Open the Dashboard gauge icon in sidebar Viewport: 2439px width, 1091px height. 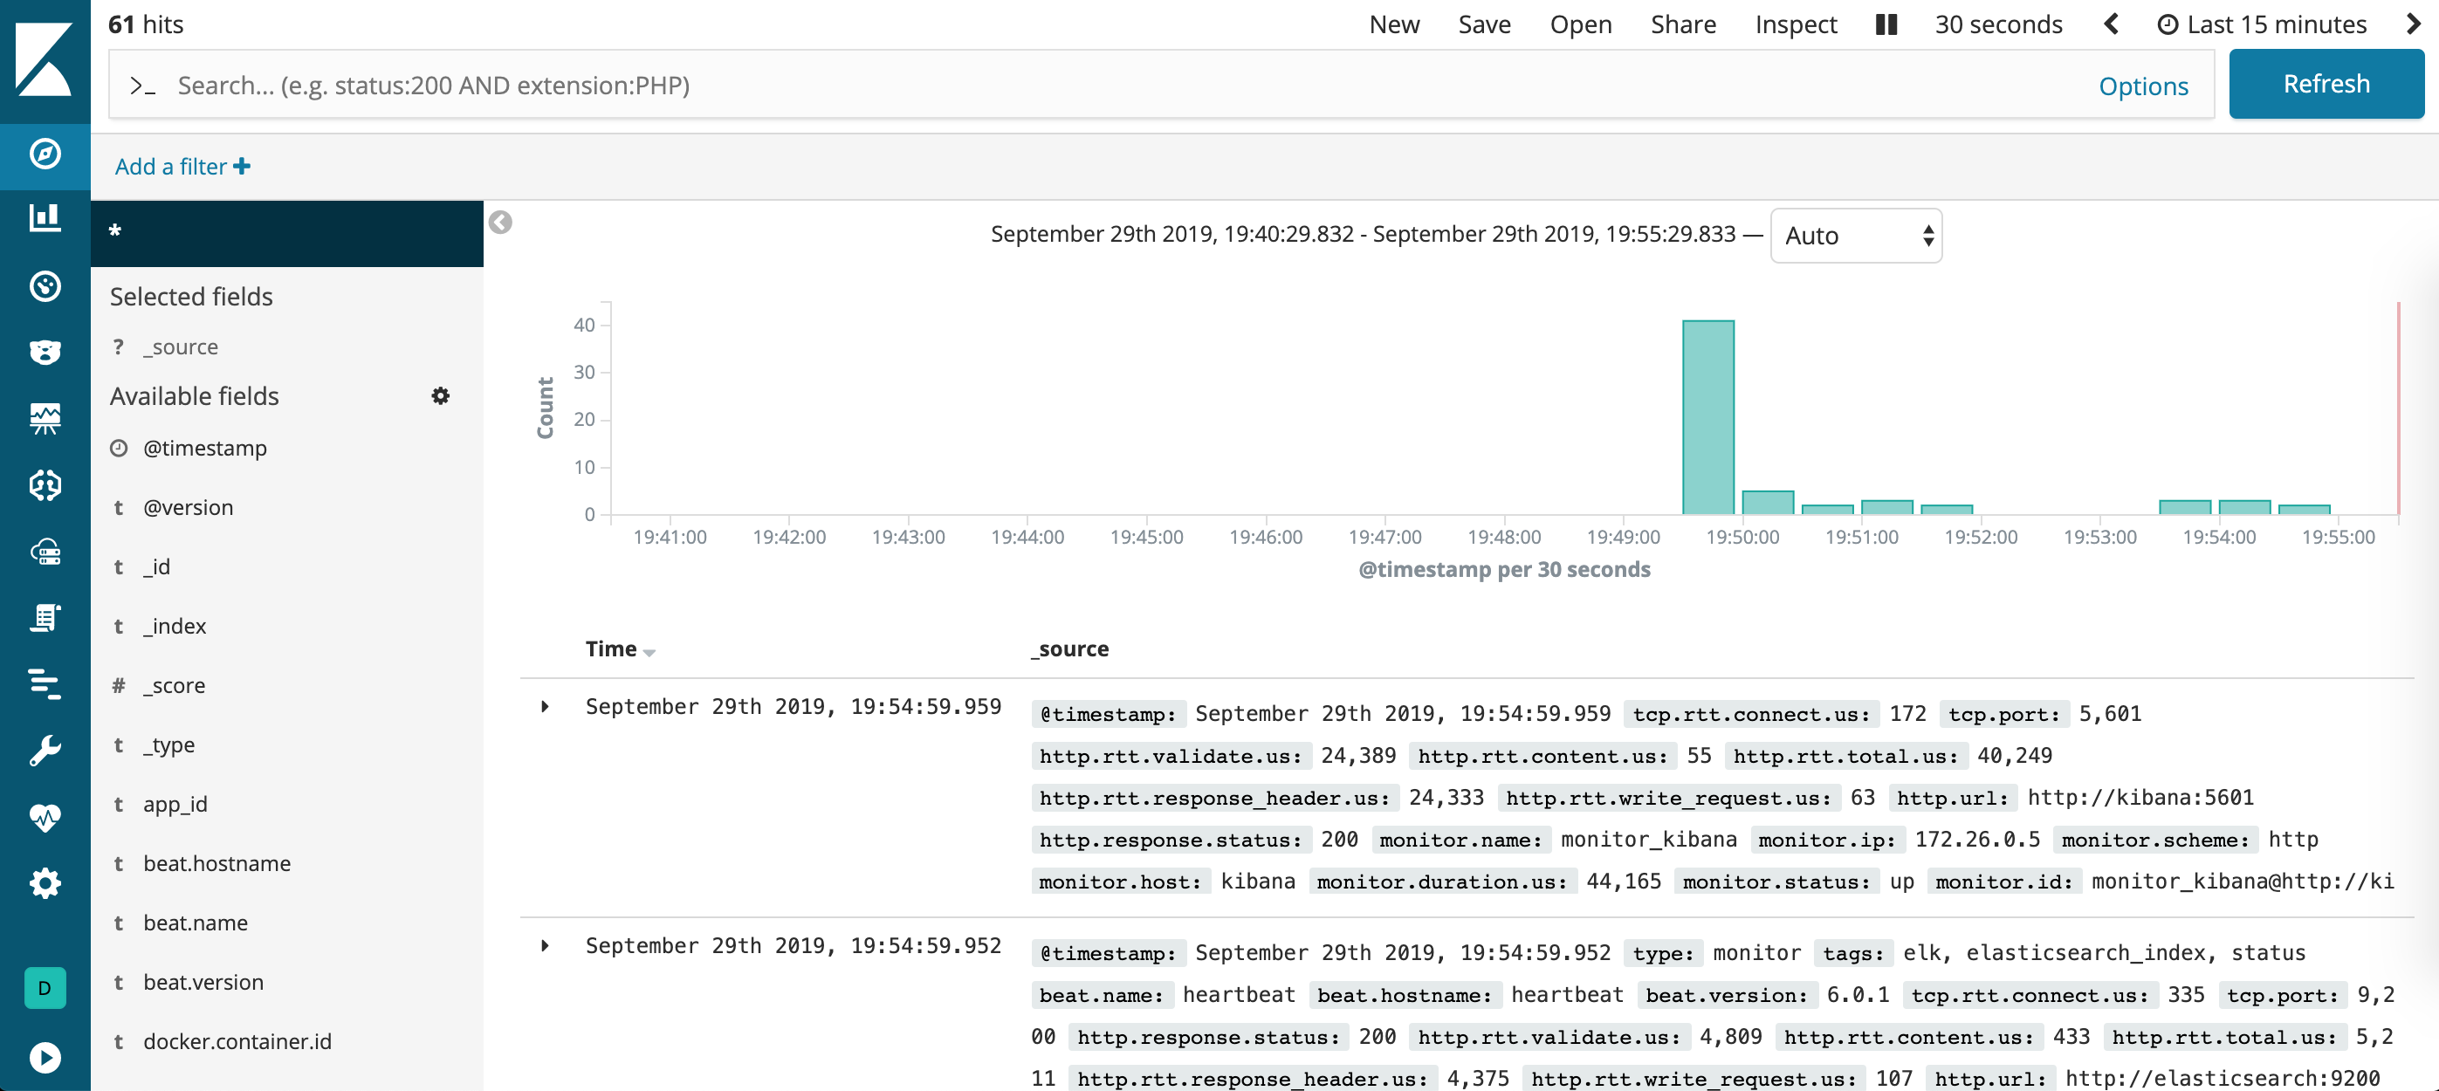45,286
